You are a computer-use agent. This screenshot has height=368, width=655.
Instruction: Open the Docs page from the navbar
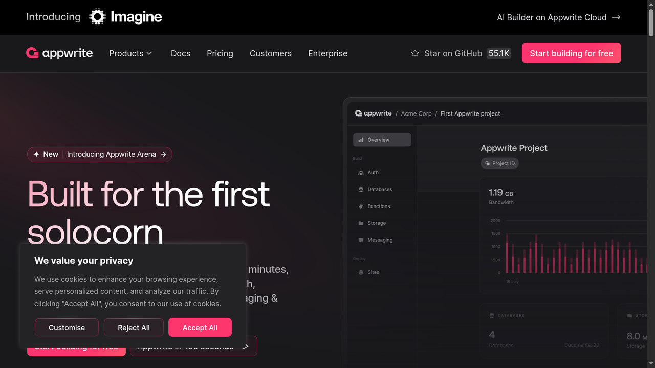tap(180, 53)
